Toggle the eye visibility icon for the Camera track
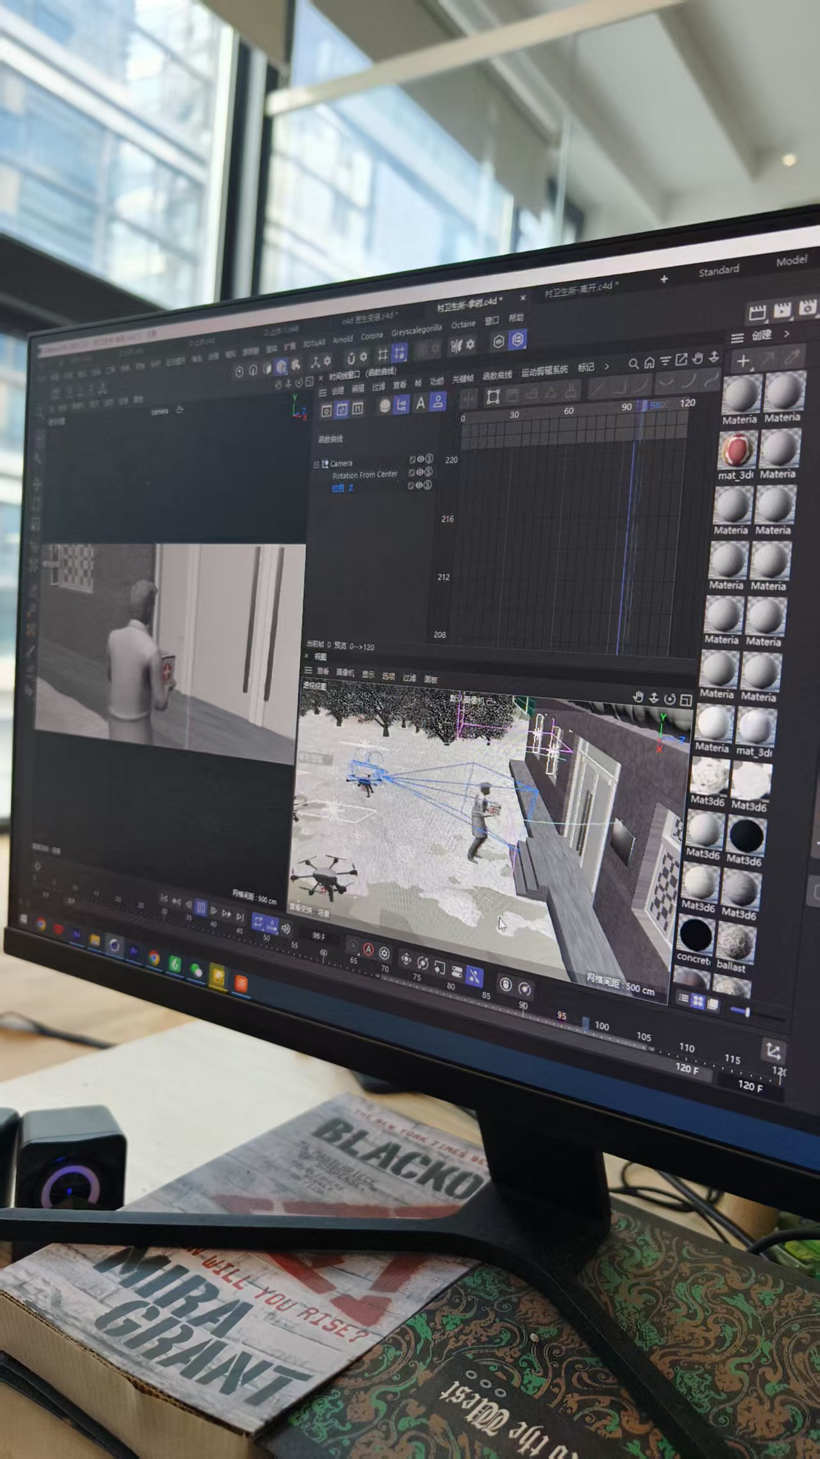820x1459 pixels. click(421, 459)
